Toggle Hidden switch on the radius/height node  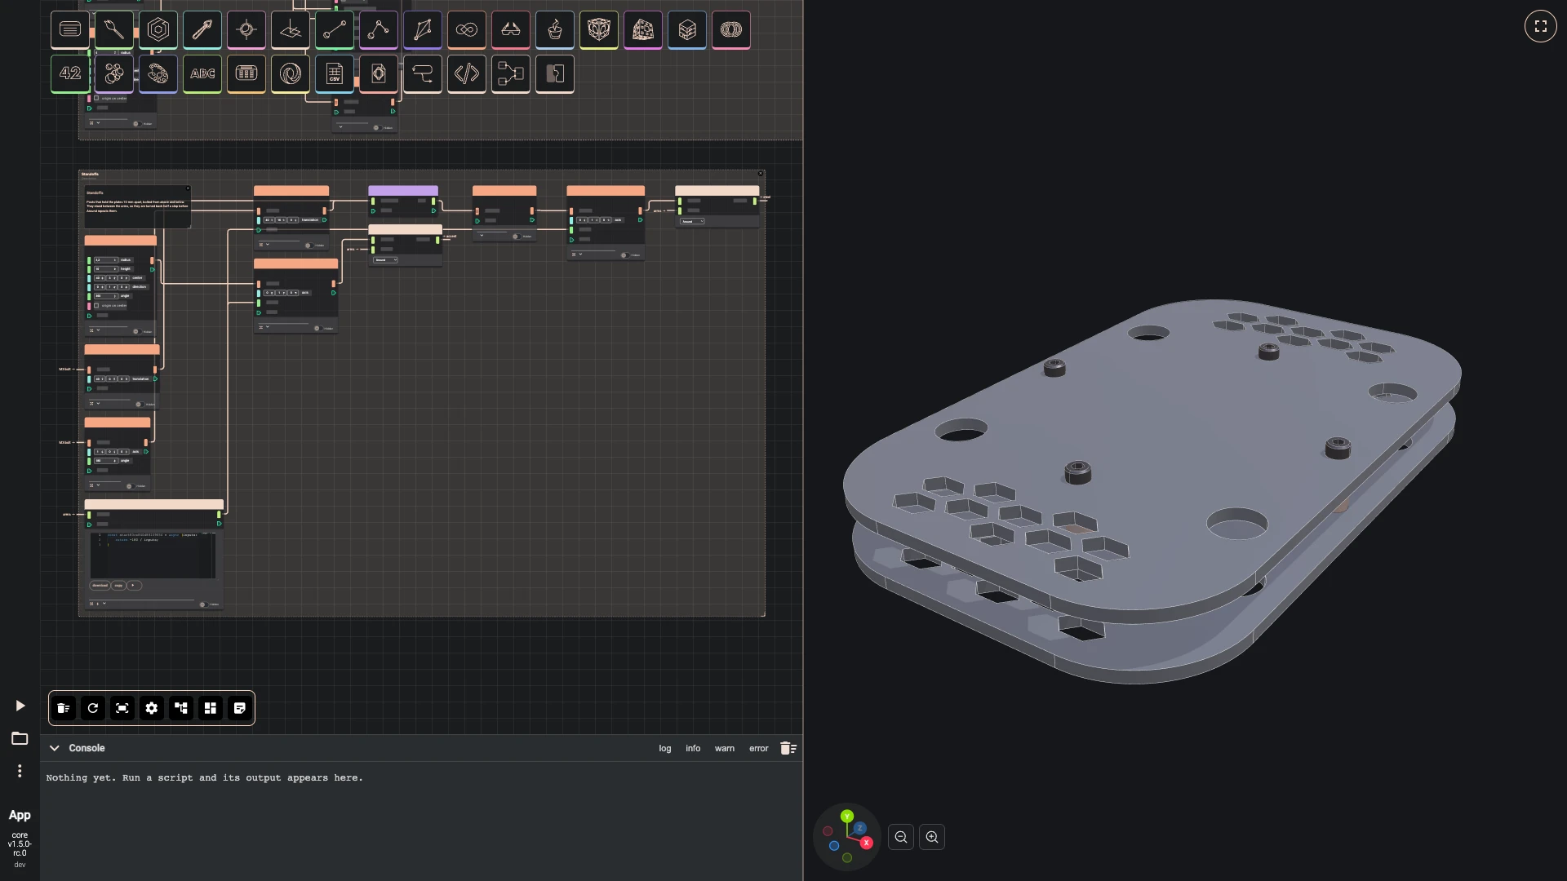pos(136,331)
